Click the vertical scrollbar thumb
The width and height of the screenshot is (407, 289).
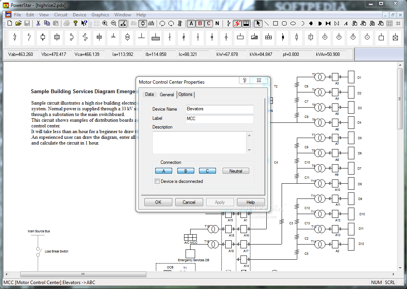400,99
